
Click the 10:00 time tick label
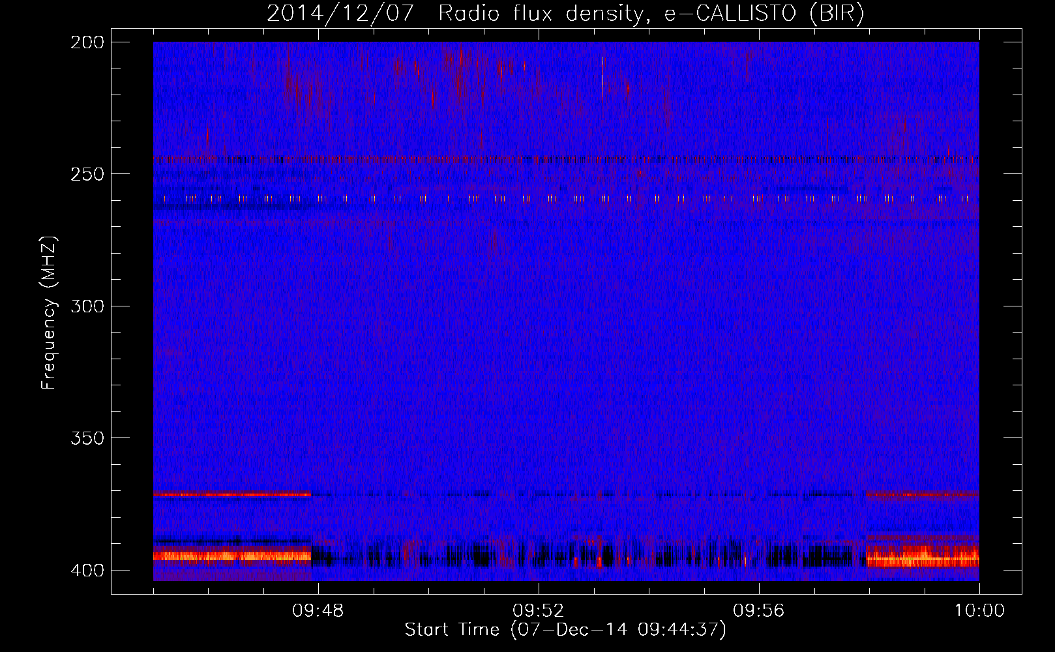point(979,611)
